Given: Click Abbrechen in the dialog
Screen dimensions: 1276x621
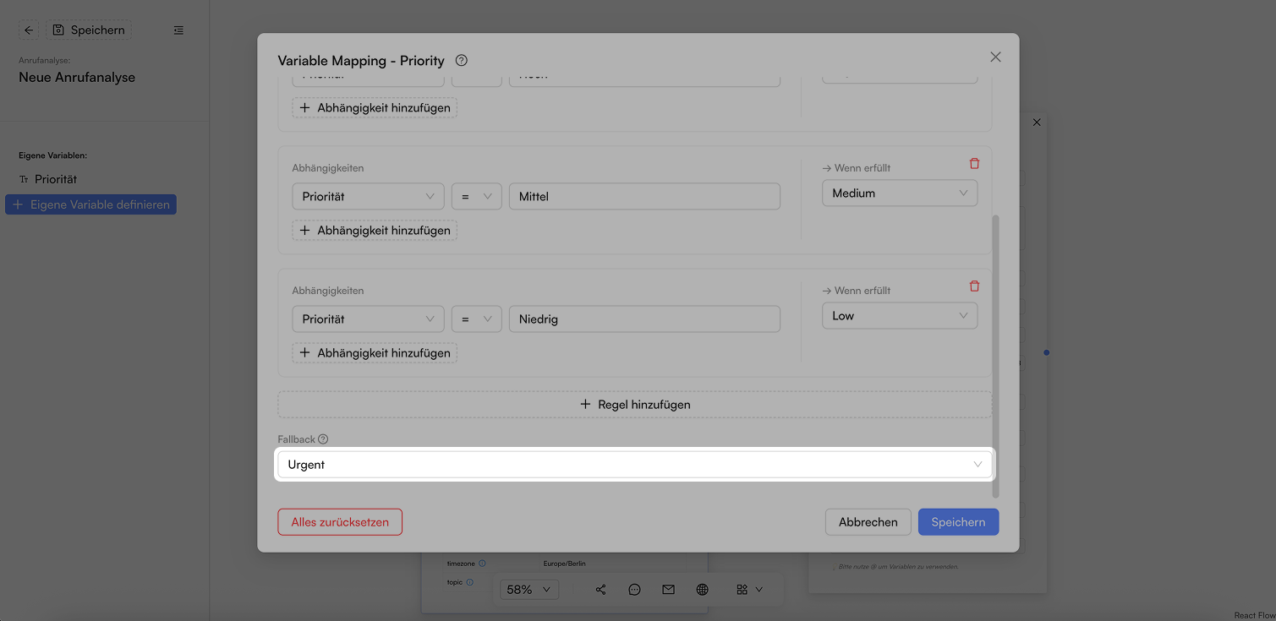Looking at the screenshot, I should pyautogui.click(x=868, y=522).
